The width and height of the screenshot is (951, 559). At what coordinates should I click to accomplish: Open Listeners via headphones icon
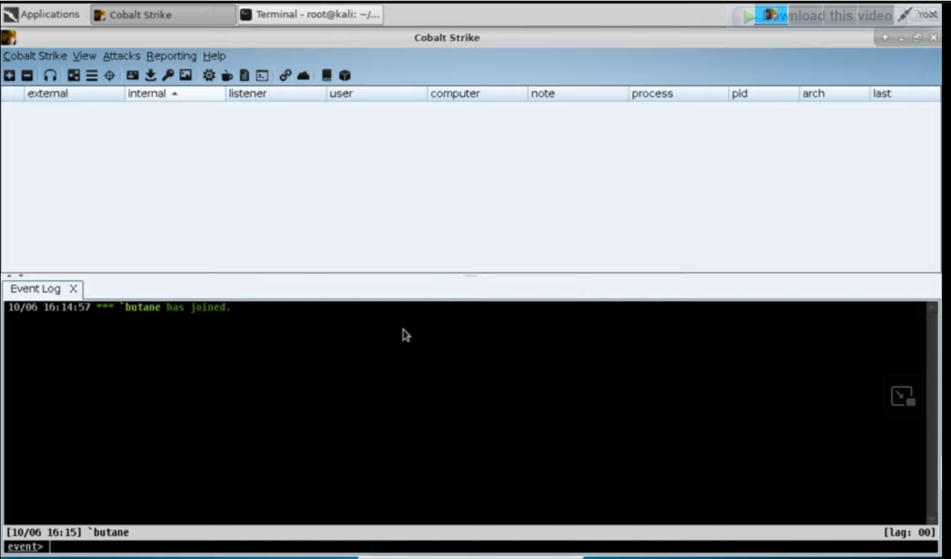pos(50,76)
